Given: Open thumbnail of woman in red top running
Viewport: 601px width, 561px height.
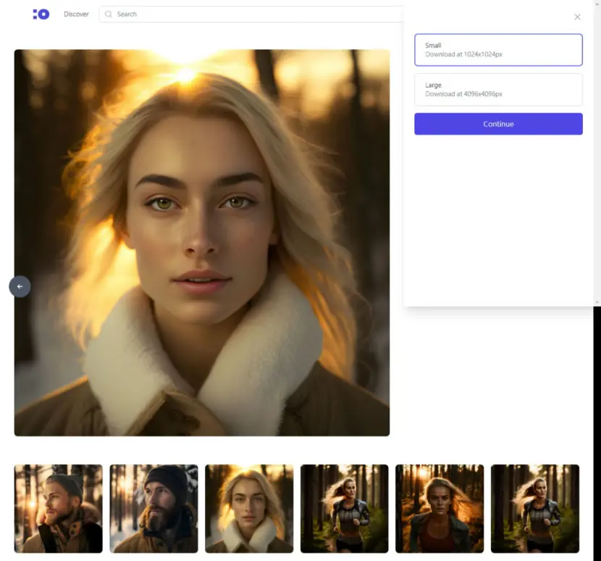Looking at the screenshot, I should pos(440,508).
